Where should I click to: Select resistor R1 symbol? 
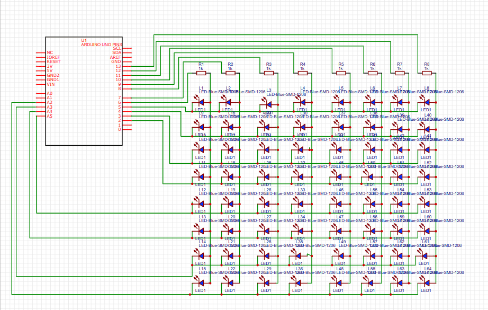click(x=201, y=73)
